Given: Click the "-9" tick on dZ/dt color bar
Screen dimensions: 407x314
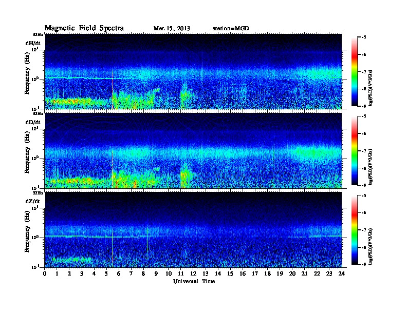Looking at the screenshot, I should [x=364, y=264].
